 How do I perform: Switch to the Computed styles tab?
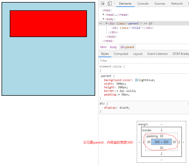click(121, 54)
